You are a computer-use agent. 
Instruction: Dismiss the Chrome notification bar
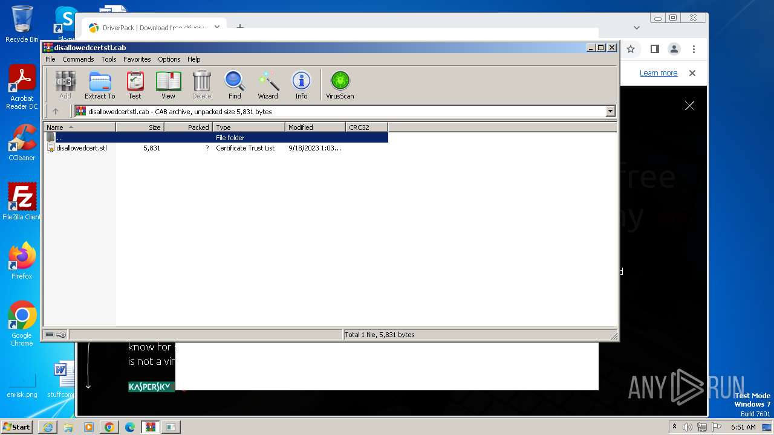pos(692,73)
